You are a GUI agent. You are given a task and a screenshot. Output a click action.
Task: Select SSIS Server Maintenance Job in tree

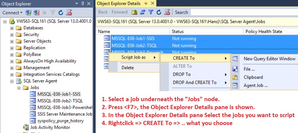click(65, 114)
